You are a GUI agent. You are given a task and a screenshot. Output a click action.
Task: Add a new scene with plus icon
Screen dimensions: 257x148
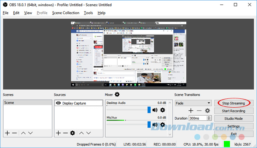[x=7, y=133]
